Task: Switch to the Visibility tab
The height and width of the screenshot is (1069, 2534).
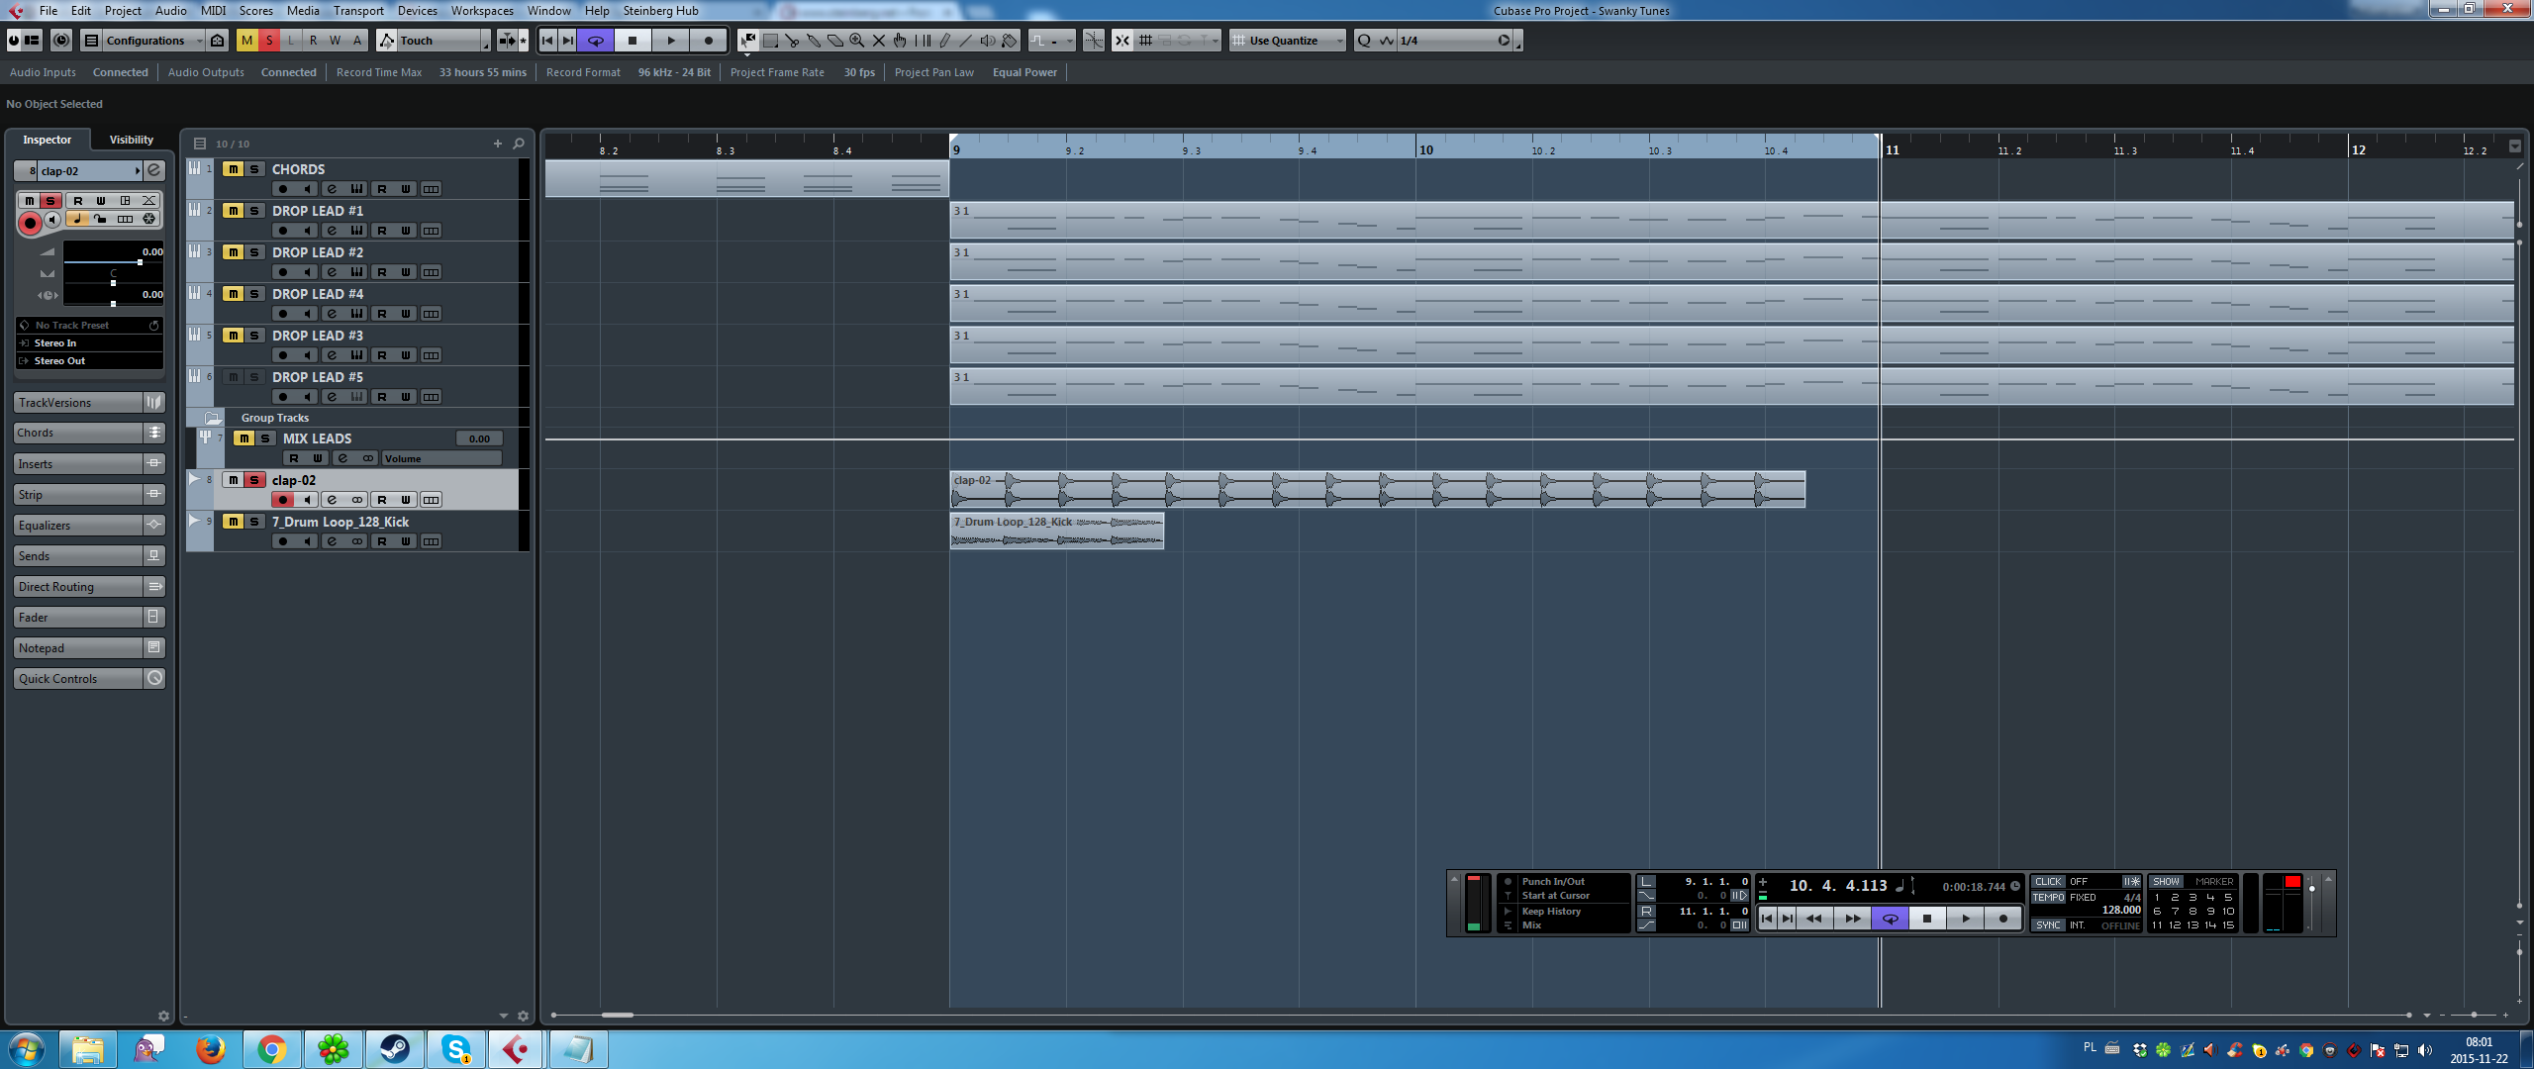Action: point(132,140)
